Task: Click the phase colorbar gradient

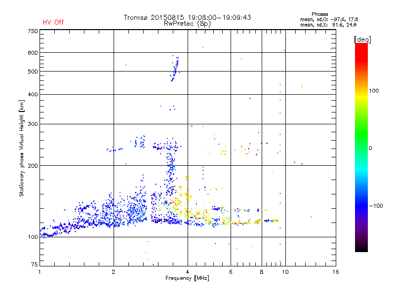Action: point(361,148)
